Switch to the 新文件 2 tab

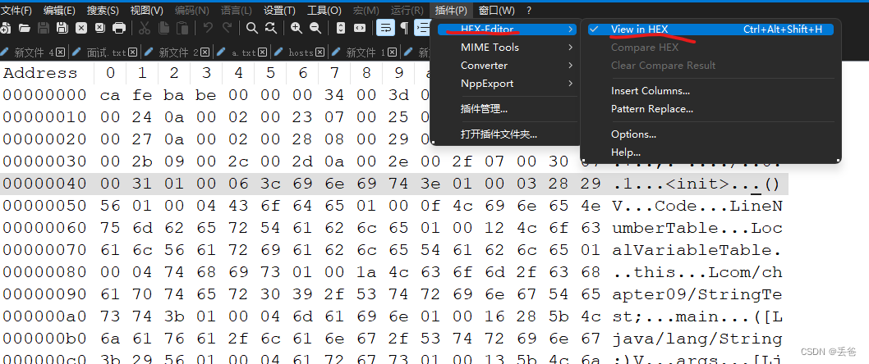179,52
